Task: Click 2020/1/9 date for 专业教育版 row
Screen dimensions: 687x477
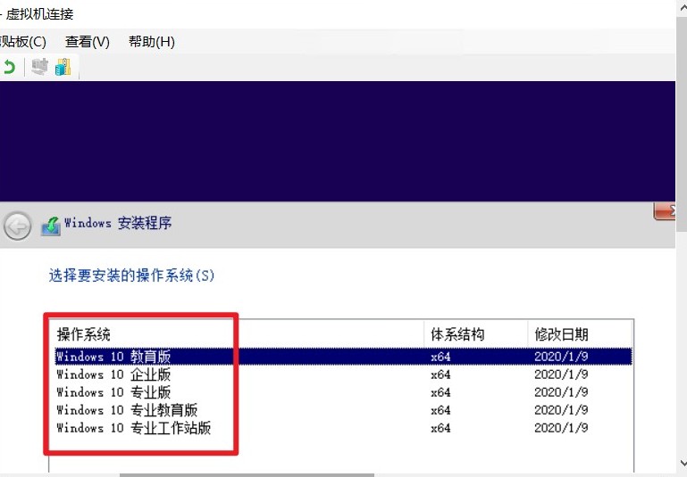Action: pos(561,410)
